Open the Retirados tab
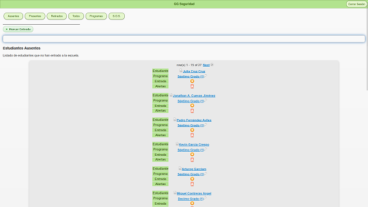This screenshot has width=368, height=207. [57, 16]
